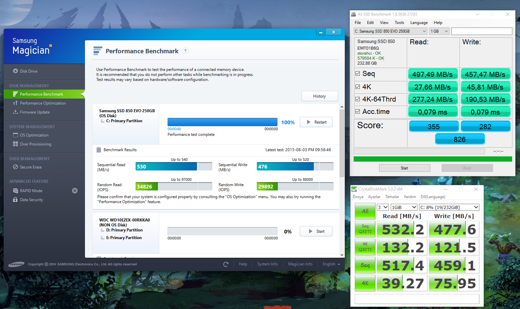Viewport: 520px width, 309px height.
Task: Run Seq Q32T1 test in CrystalDiskMark
Action: [x=365, y=229]
